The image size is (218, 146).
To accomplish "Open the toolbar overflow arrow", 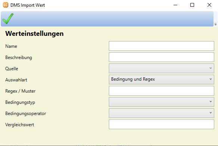I will 216,24.
